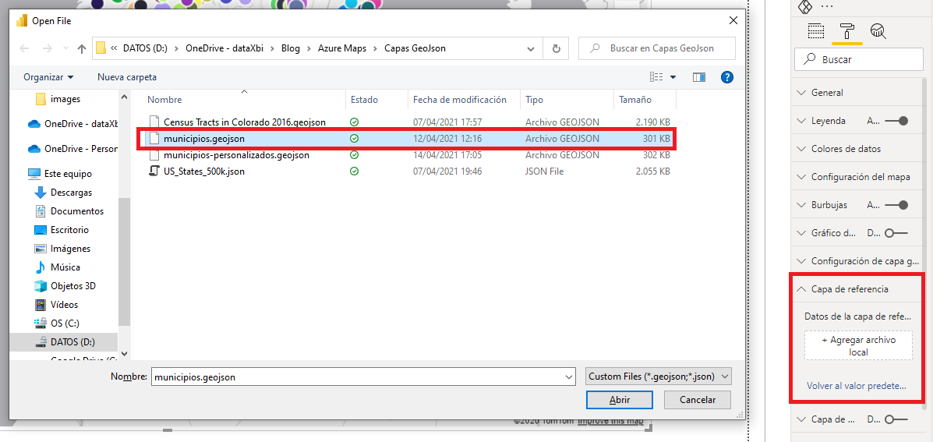
Task: Open the Nombre filename history dropdown
Action: [568, 377]
